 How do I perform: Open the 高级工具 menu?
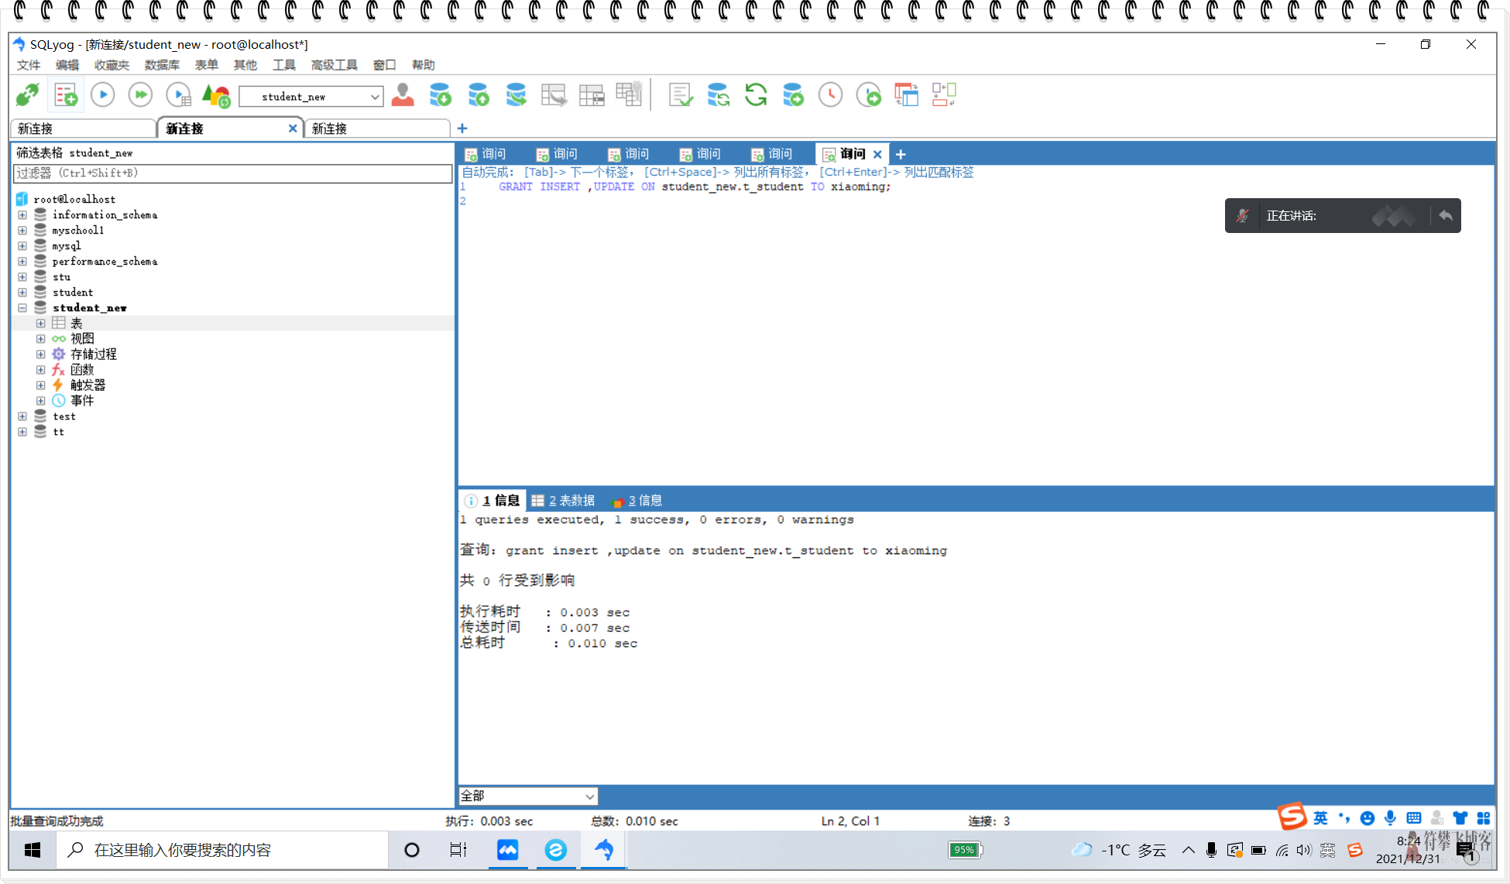[x=335, y=65]
